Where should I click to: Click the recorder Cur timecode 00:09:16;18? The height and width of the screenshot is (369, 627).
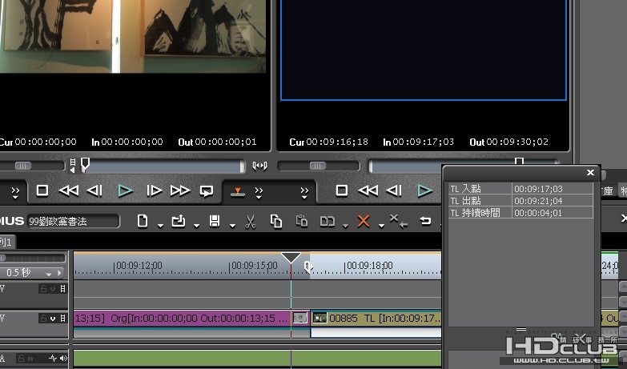pos(337,142)
